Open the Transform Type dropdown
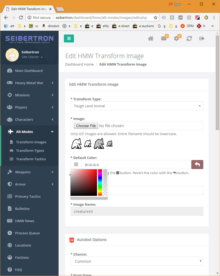220x276 pixels. 137,106
